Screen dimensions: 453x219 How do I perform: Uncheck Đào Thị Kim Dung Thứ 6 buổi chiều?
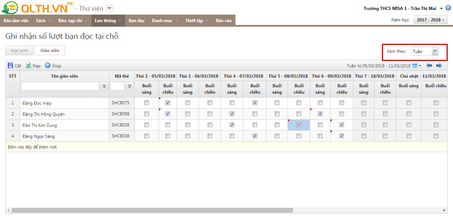click(342, 125)
